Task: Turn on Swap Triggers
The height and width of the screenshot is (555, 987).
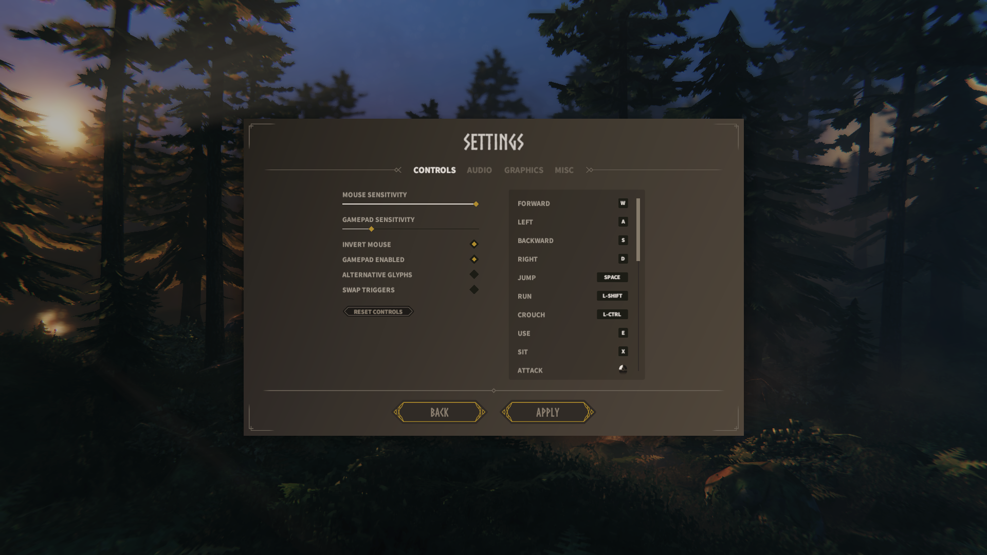Action: 473,289
